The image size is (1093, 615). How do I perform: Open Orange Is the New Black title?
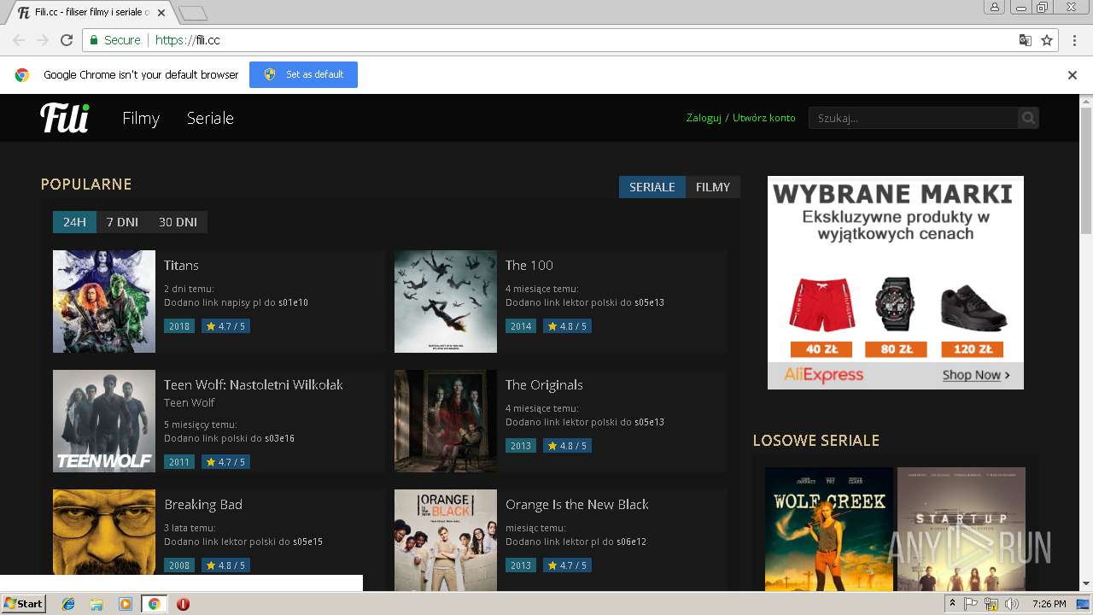click(x=577, y=505)
